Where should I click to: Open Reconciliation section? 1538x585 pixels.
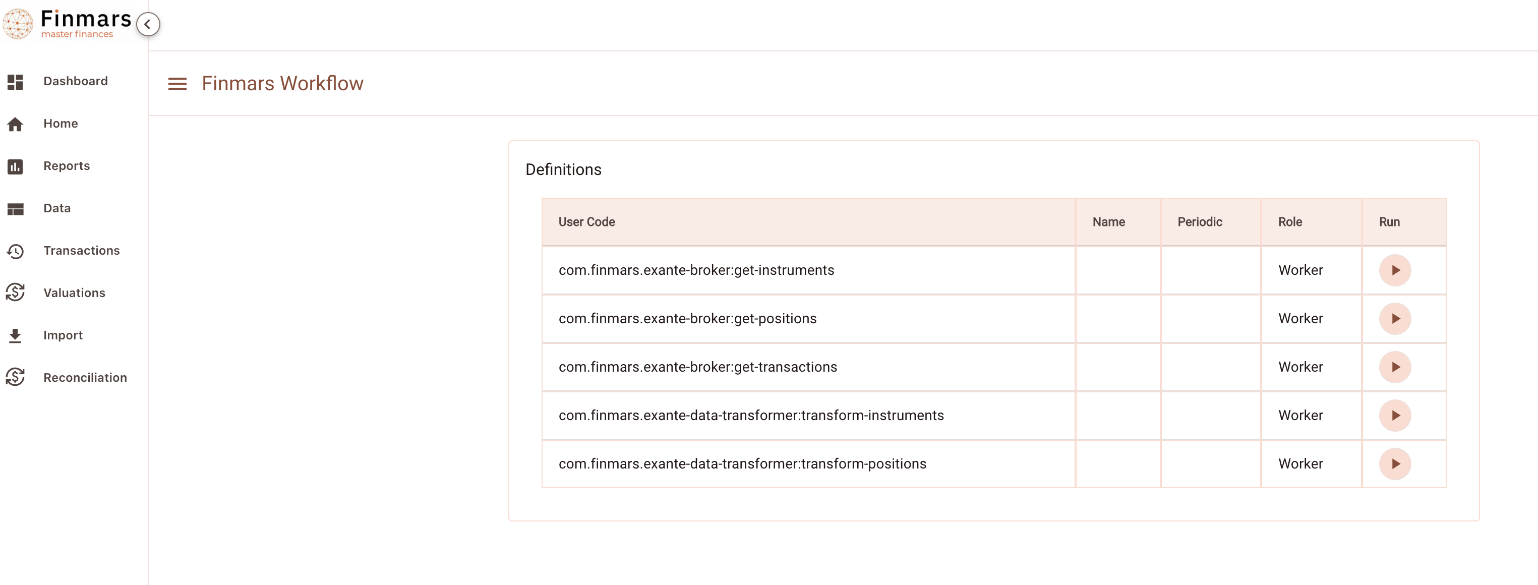[x=85, y=378]
